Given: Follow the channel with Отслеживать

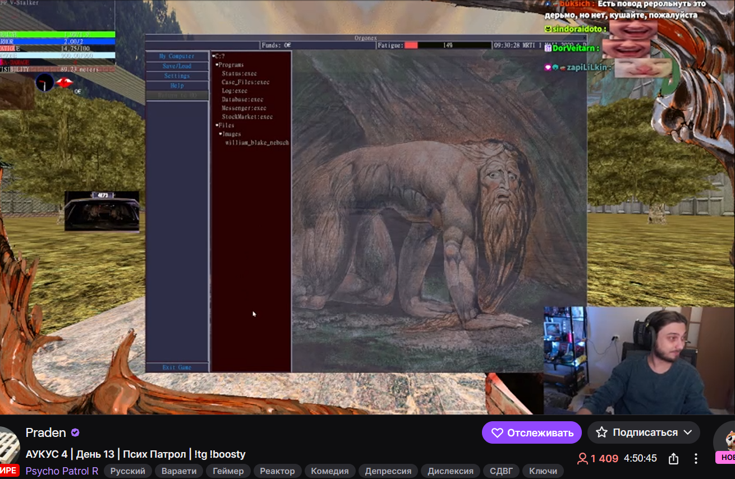Looking at the screenshot, I should pyautogui.click(x=532, y=432).
